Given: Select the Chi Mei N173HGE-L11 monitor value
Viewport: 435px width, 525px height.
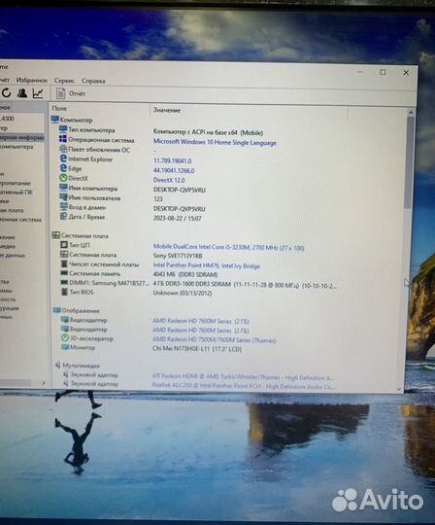Looking at the screenshot, I should coord(197,349).
